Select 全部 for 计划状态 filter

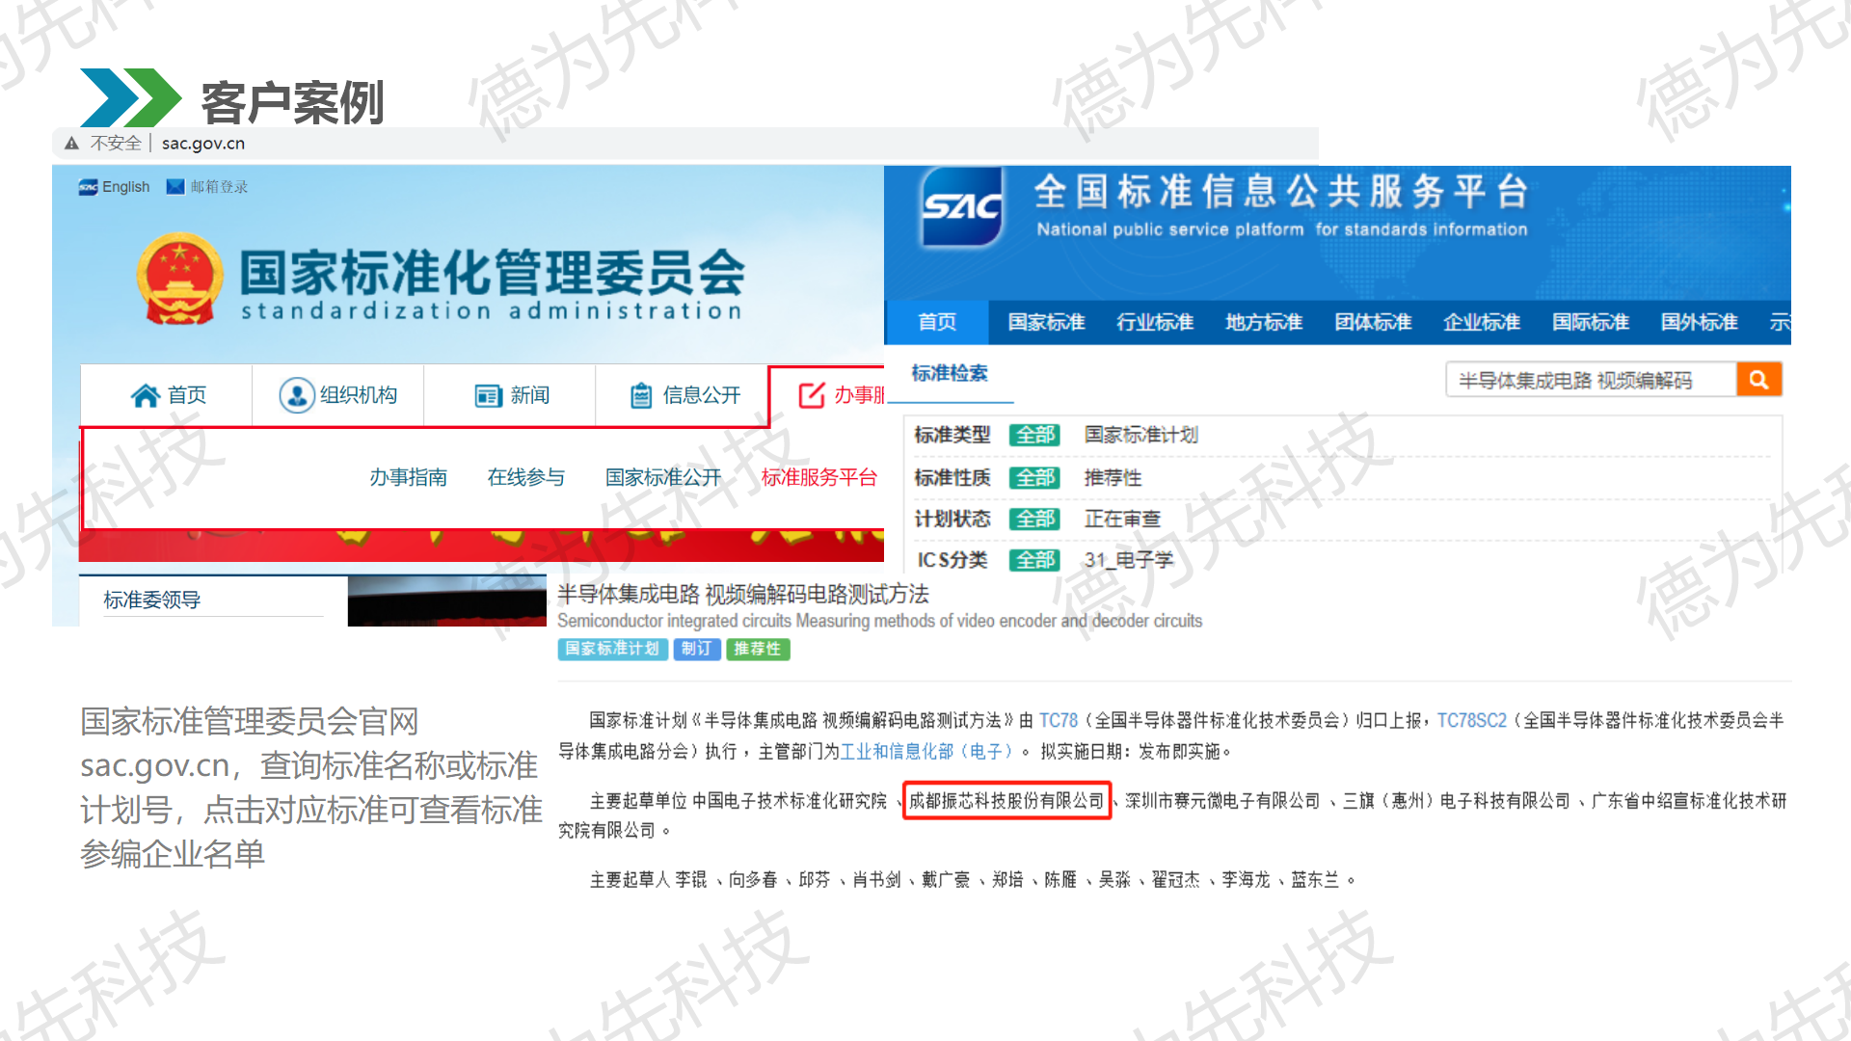pos(1035,519)
